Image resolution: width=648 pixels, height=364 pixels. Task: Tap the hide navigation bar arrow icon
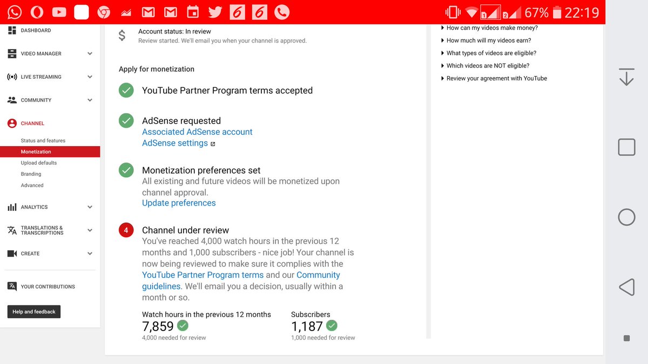626,77
